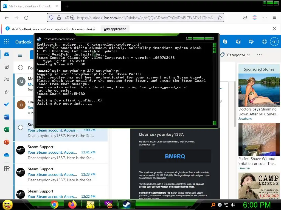Open To Do checkmark in sidebar
The height and width of the screenshot is (210, 281).
tap(7, 104)
